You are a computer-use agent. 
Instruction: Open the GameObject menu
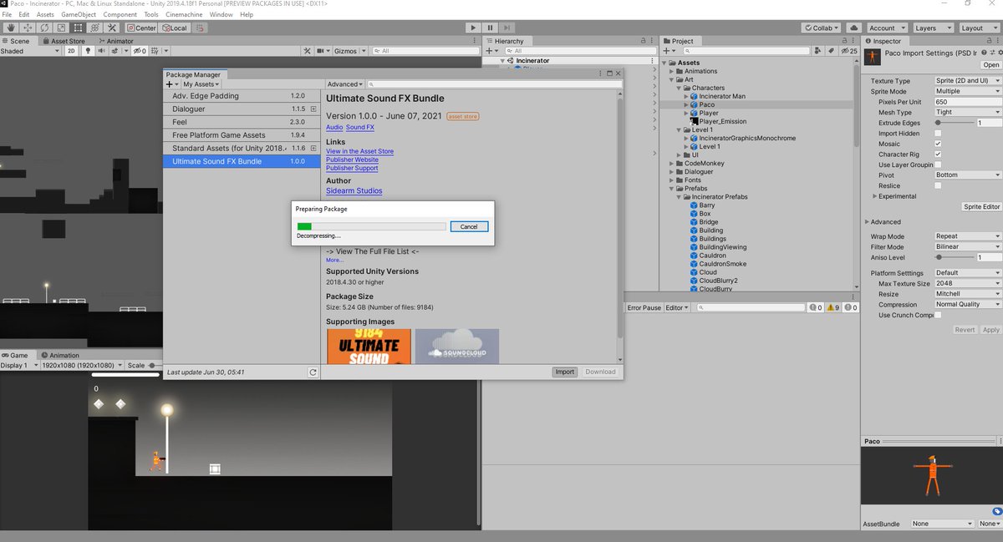tap(79, 14)
